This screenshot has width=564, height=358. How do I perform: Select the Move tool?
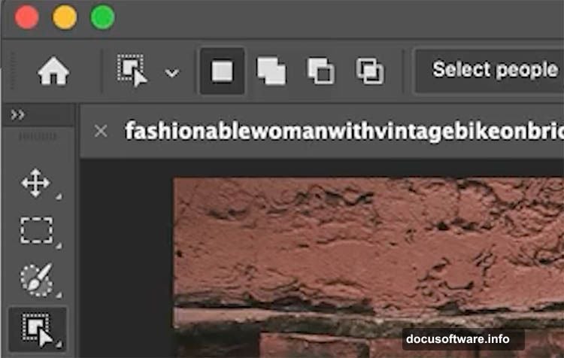(x=35, y=184)
